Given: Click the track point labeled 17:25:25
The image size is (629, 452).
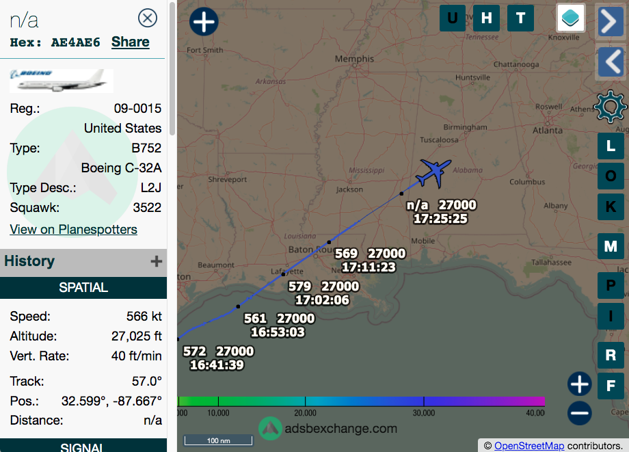Looking at the screenshot, I should [401, 194].
